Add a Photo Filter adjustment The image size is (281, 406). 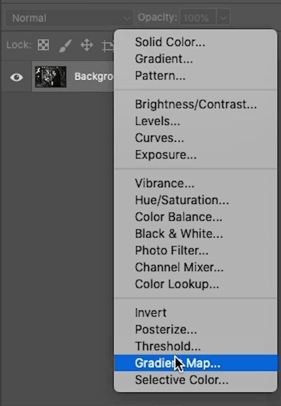[x=172, y=250]
